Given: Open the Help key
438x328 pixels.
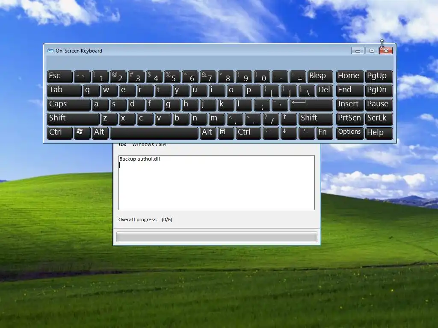Looking at the screenshot, I should coord(379,133).
